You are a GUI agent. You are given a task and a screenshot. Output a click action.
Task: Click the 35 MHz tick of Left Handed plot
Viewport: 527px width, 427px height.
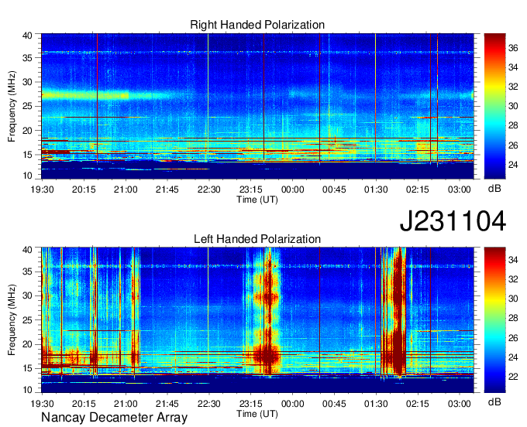coord(27,272)
